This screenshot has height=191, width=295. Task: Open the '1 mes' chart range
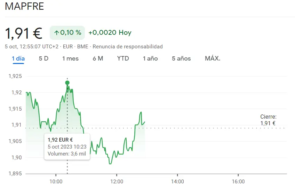70,58
